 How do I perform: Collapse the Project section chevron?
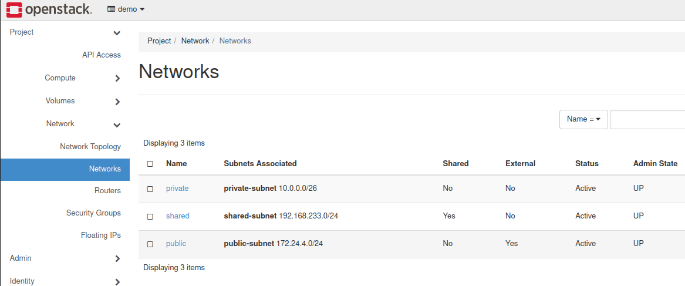[117, 33]
